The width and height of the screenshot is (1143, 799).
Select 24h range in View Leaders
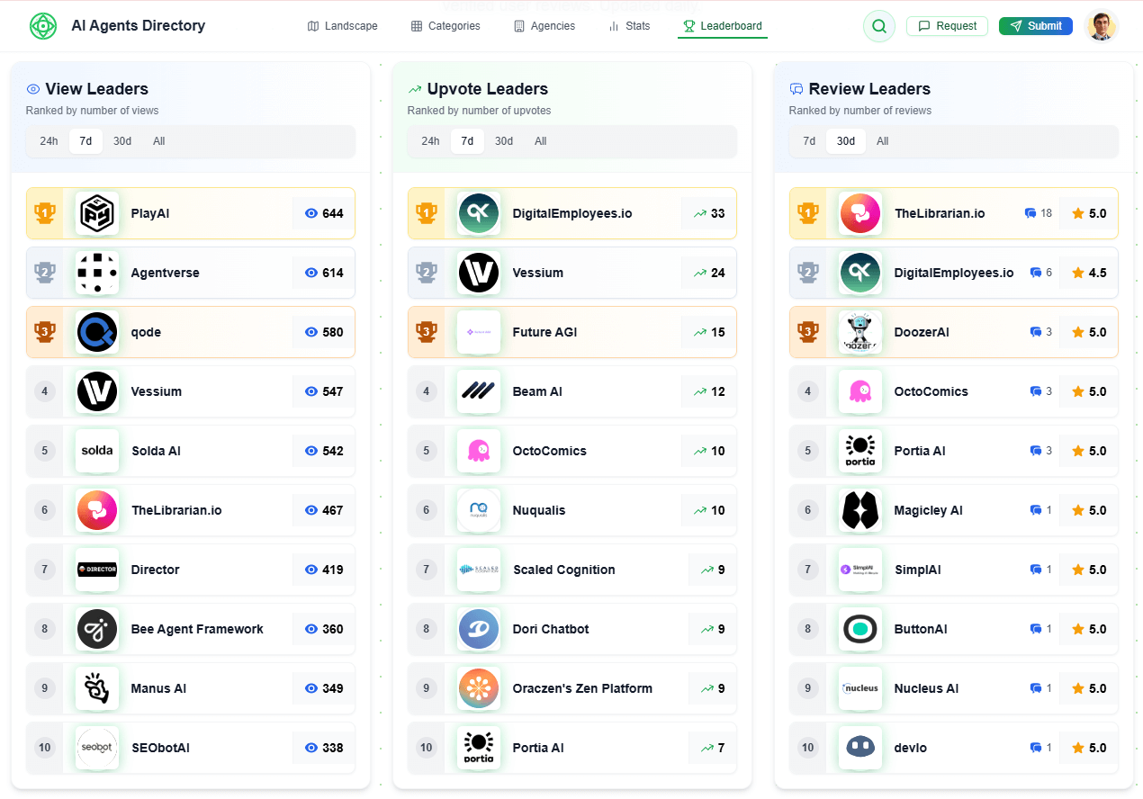(x=49, y=141)
